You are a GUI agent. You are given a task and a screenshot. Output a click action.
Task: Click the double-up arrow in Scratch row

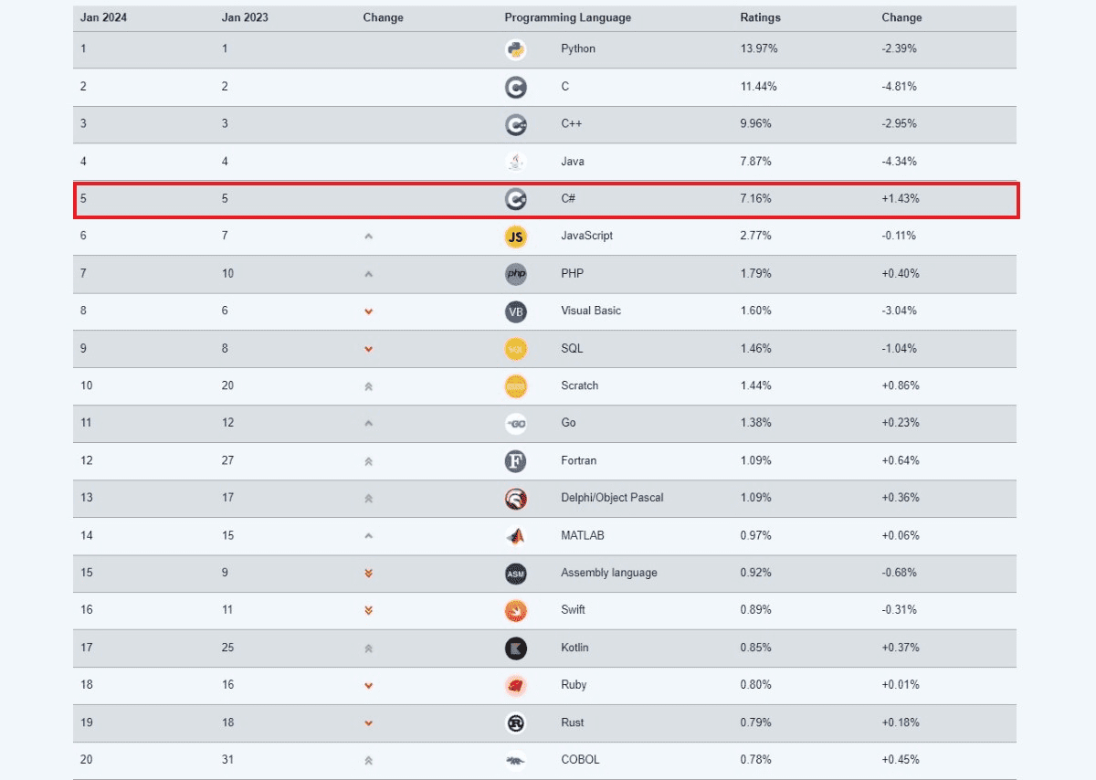tap(368, 386)
